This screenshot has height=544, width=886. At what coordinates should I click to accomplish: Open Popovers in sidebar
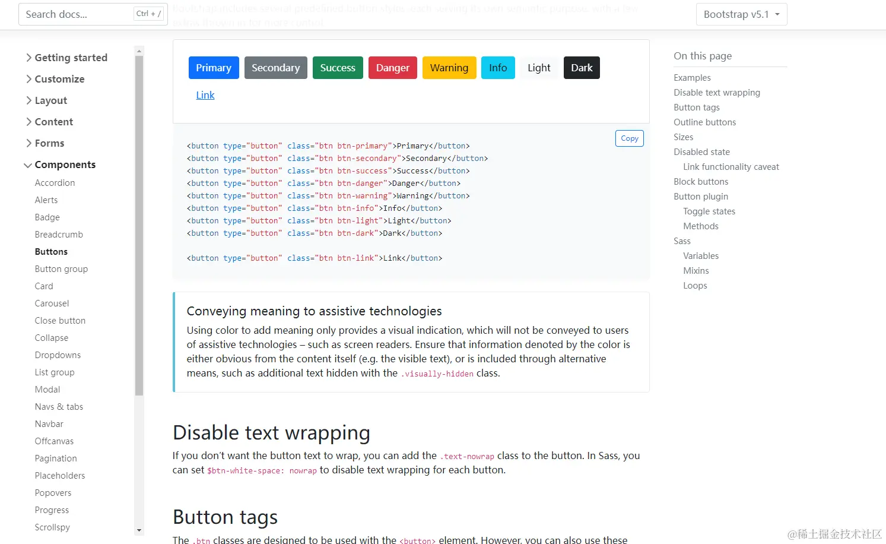coord(53,493)
